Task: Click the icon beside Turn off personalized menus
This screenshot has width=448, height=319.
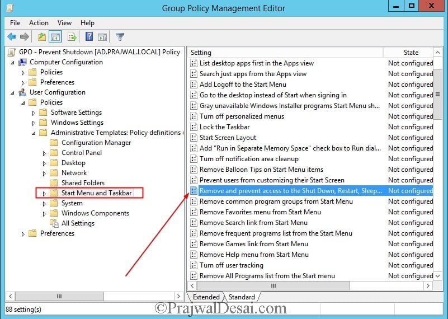Action: (x=194, y=116)
